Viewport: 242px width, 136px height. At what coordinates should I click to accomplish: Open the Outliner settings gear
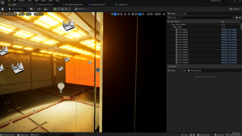point(240,18)
